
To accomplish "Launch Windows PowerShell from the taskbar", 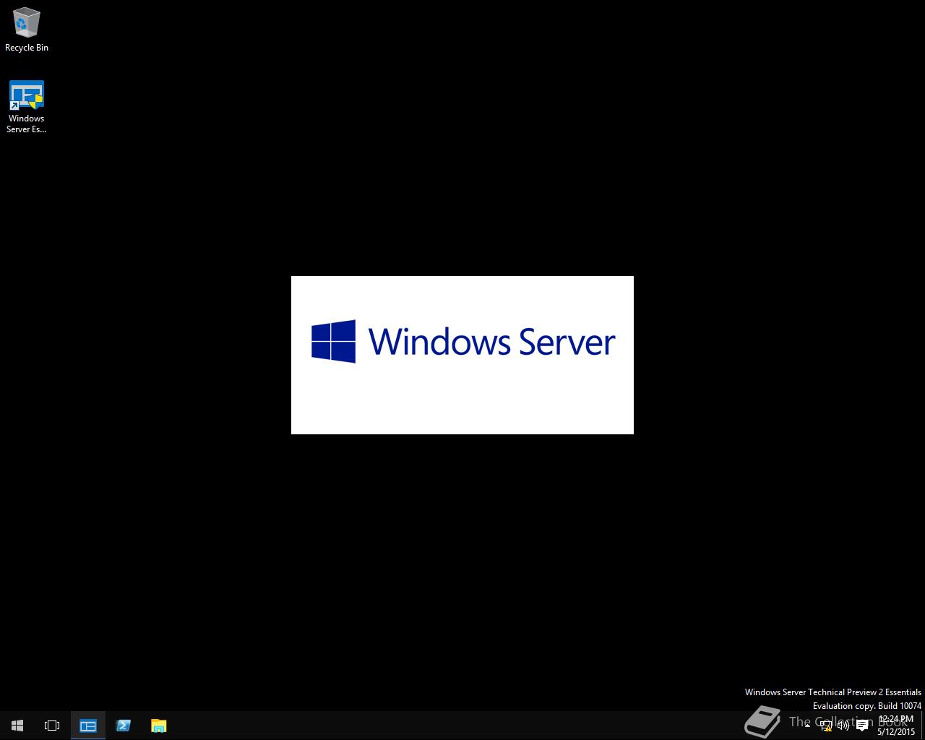I will (124, 726).
